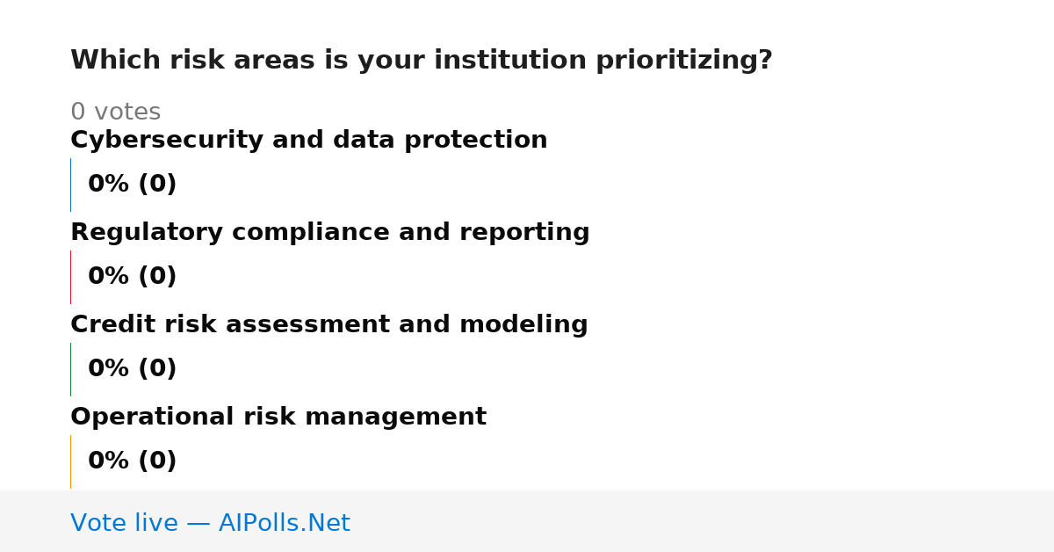Click the orange Operational risk result bar
Viewport: 1054px width, 552px height.
[x=70, y=461]
